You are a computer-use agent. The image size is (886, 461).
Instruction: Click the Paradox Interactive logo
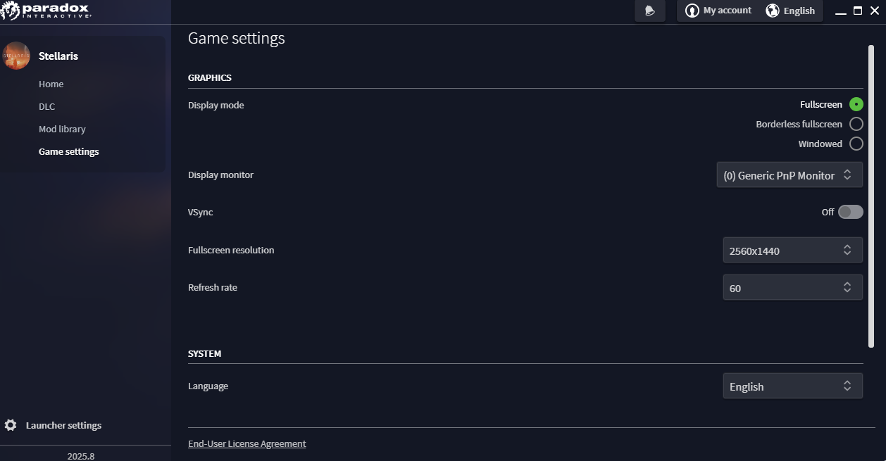tap(46, 10)
